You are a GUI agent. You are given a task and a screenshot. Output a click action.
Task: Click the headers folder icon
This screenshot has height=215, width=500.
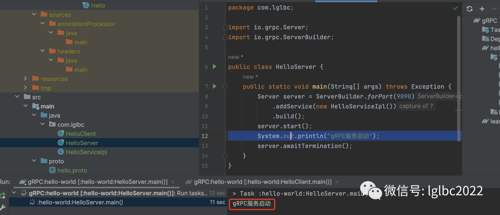tap(52, 51)
